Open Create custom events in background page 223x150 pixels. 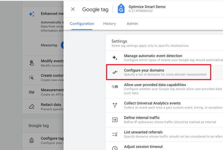point(43,78)
